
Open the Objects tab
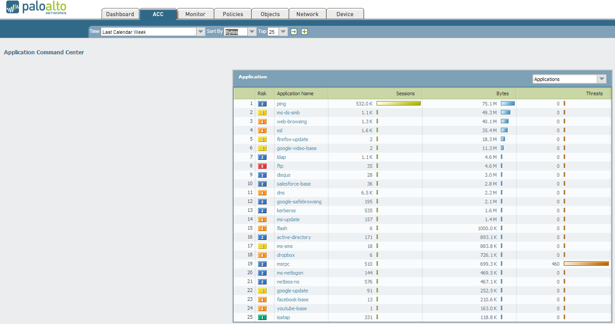point(270,14)
